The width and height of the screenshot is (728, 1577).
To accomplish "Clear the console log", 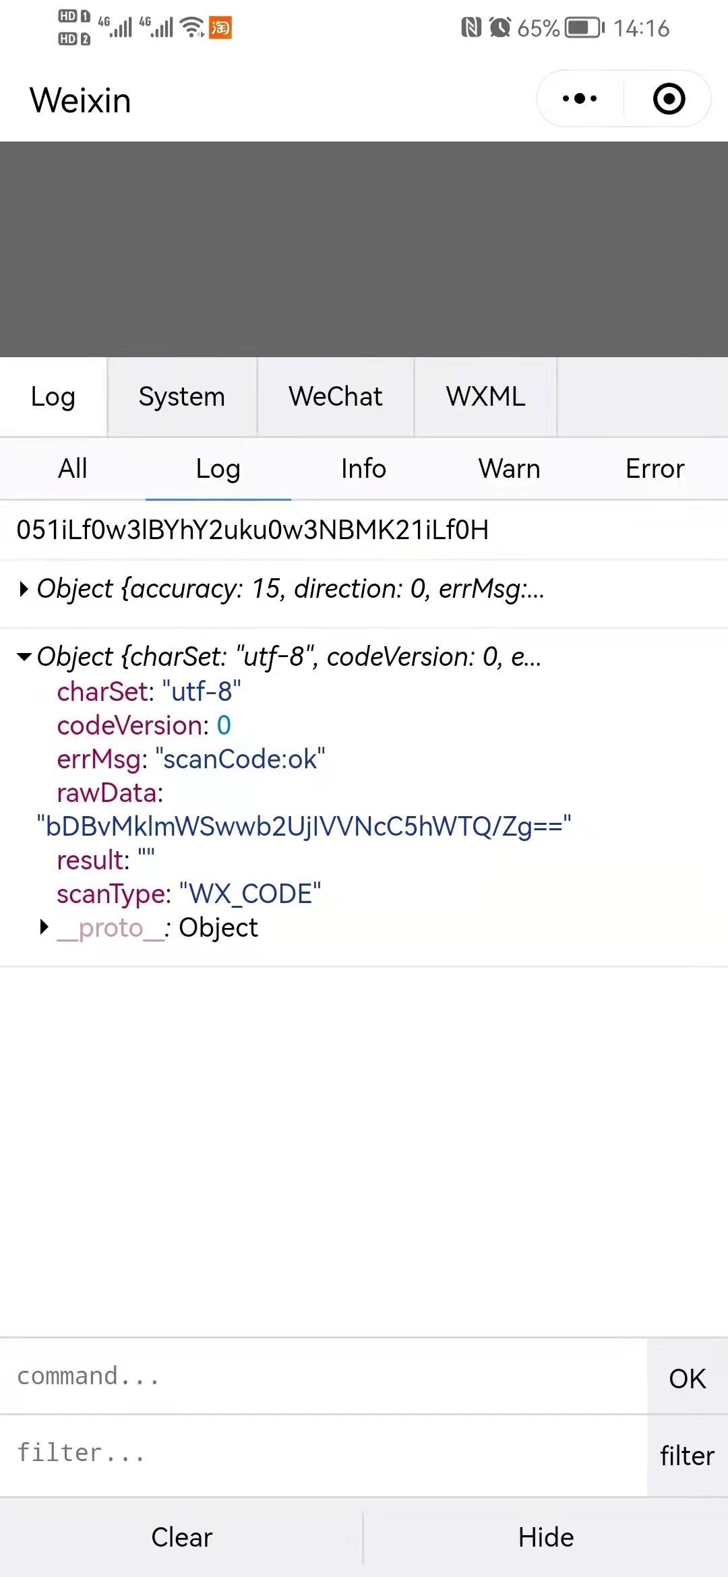I will (181, 1537).
